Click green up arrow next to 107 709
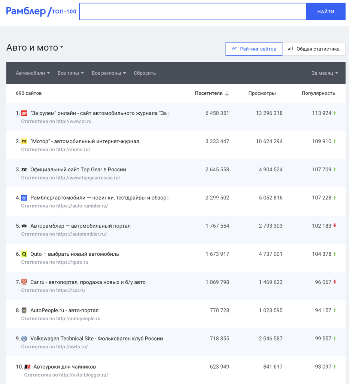Viewport: 349px width, 384px height. [x=334, y=169]
